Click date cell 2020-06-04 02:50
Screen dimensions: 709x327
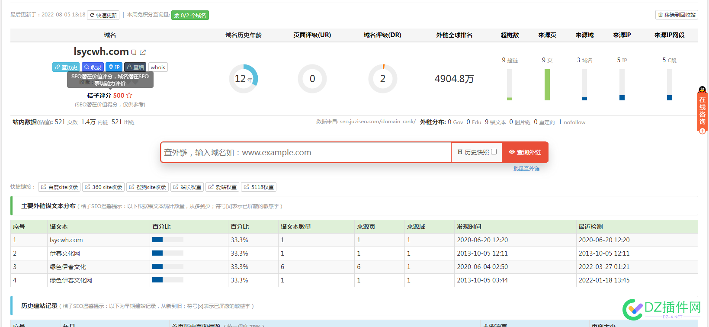[482, 267]
